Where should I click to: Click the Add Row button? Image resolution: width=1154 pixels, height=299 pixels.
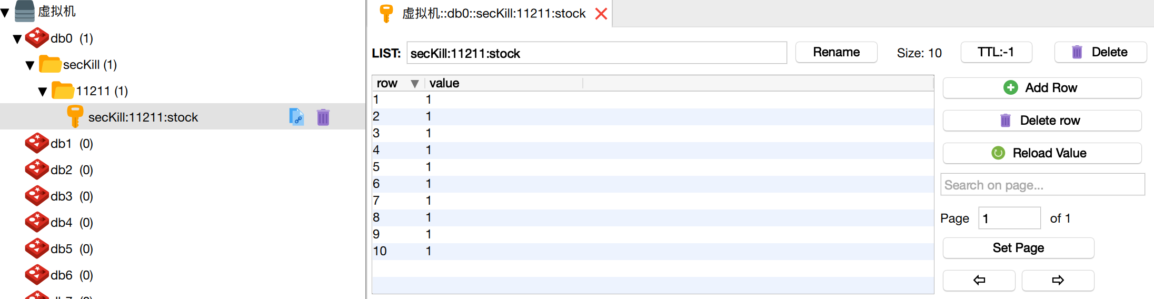pos(1041,88)
